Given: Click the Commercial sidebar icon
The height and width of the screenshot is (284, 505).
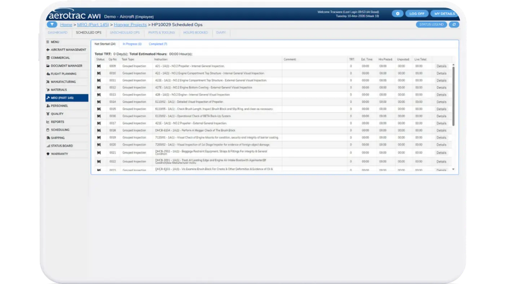Looking at the screenshot, I should (48, 58).
